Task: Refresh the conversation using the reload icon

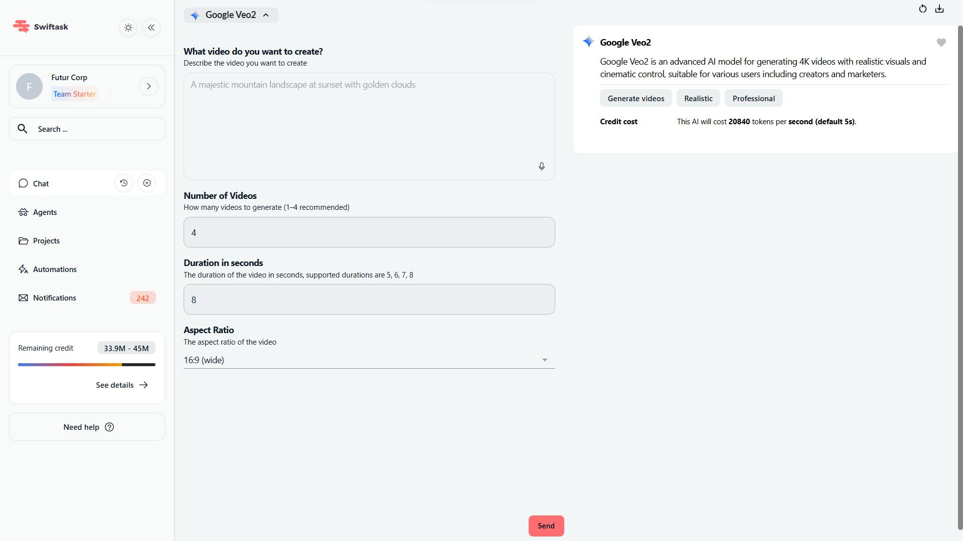Action: (x=923, y=9)
